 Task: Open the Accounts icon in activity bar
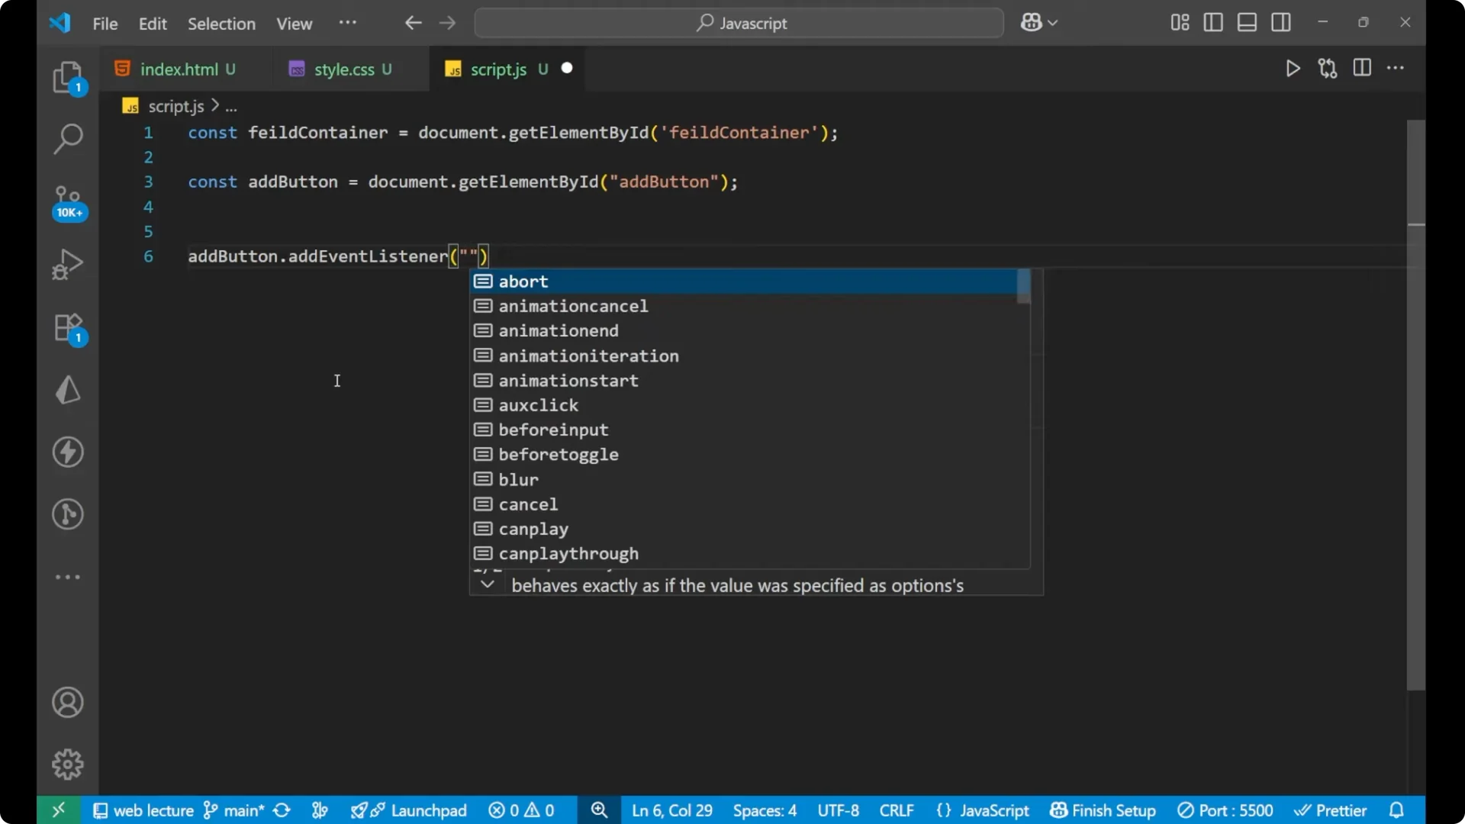pyautogui.click(x=68, y=702)
